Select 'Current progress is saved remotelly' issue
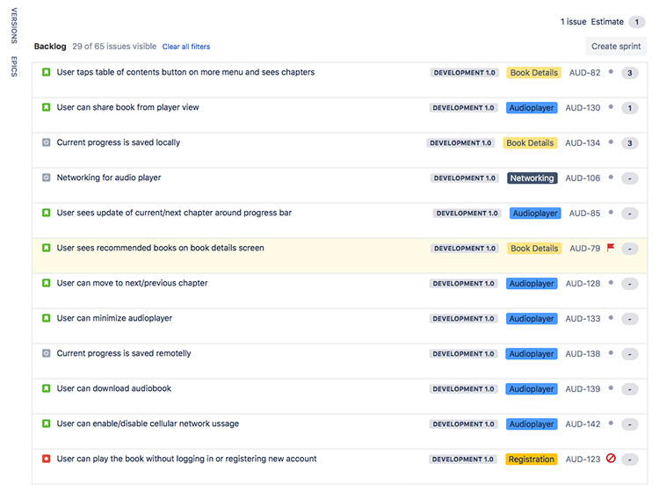659x485 pixels. (339, 361)
